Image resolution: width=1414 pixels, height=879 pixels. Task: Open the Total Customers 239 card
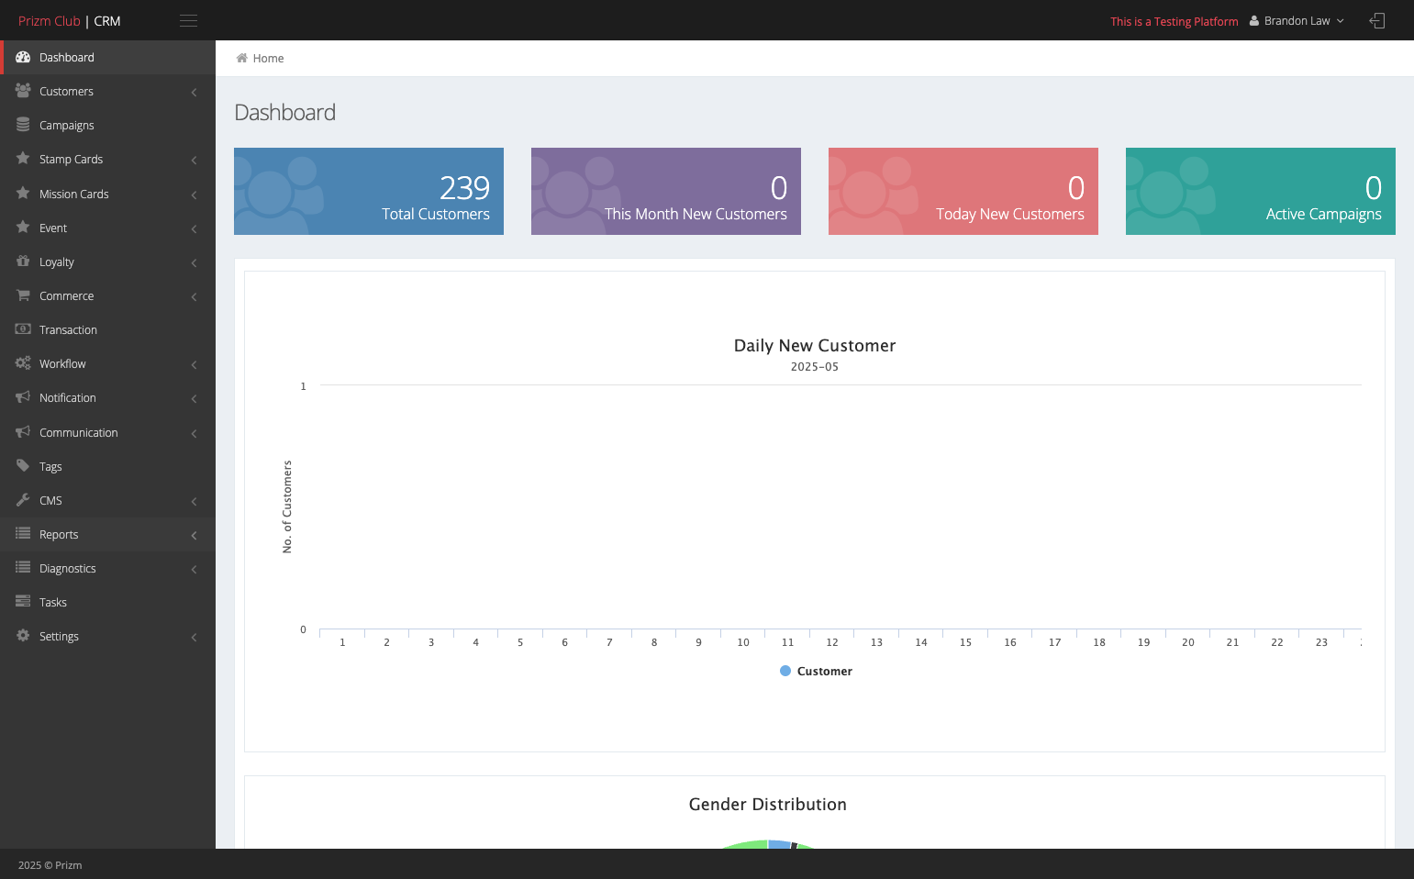coord(369,191)
